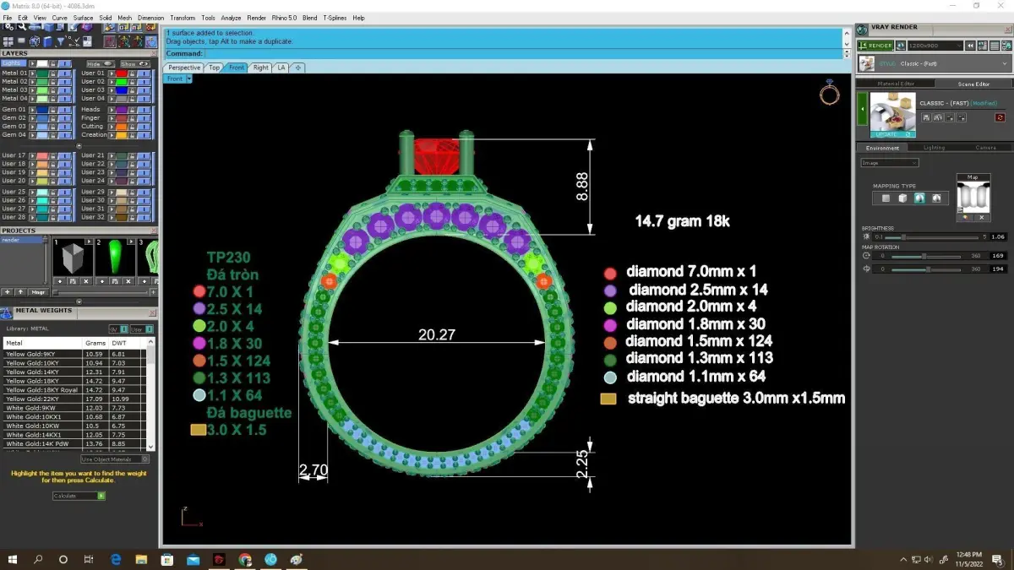Click the User 01 red color swatch

(x=121, y=73)
